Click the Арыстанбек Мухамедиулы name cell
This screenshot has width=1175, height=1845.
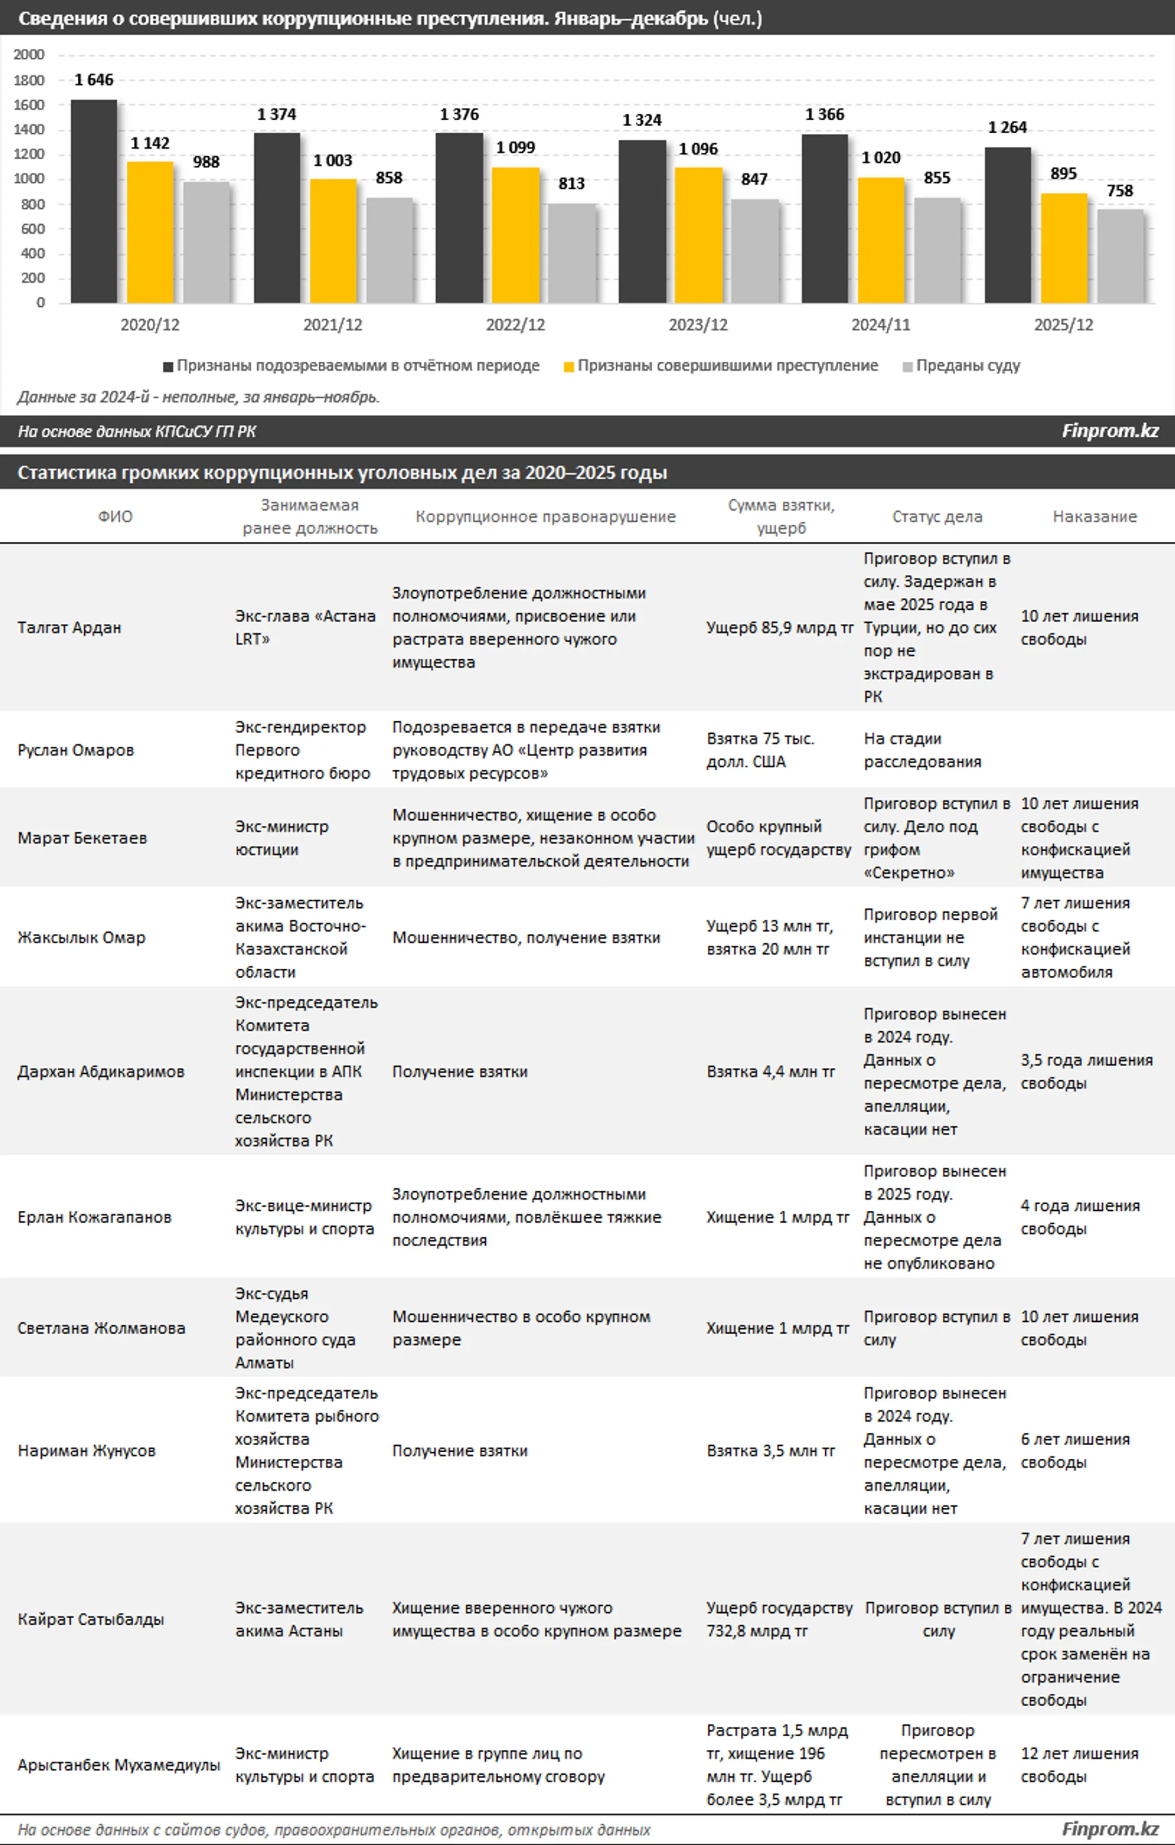point(119,1764)
